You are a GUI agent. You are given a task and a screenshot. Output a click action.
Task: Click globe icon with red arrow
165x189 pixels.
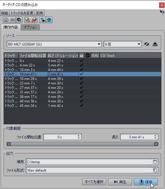pos(34,20)
